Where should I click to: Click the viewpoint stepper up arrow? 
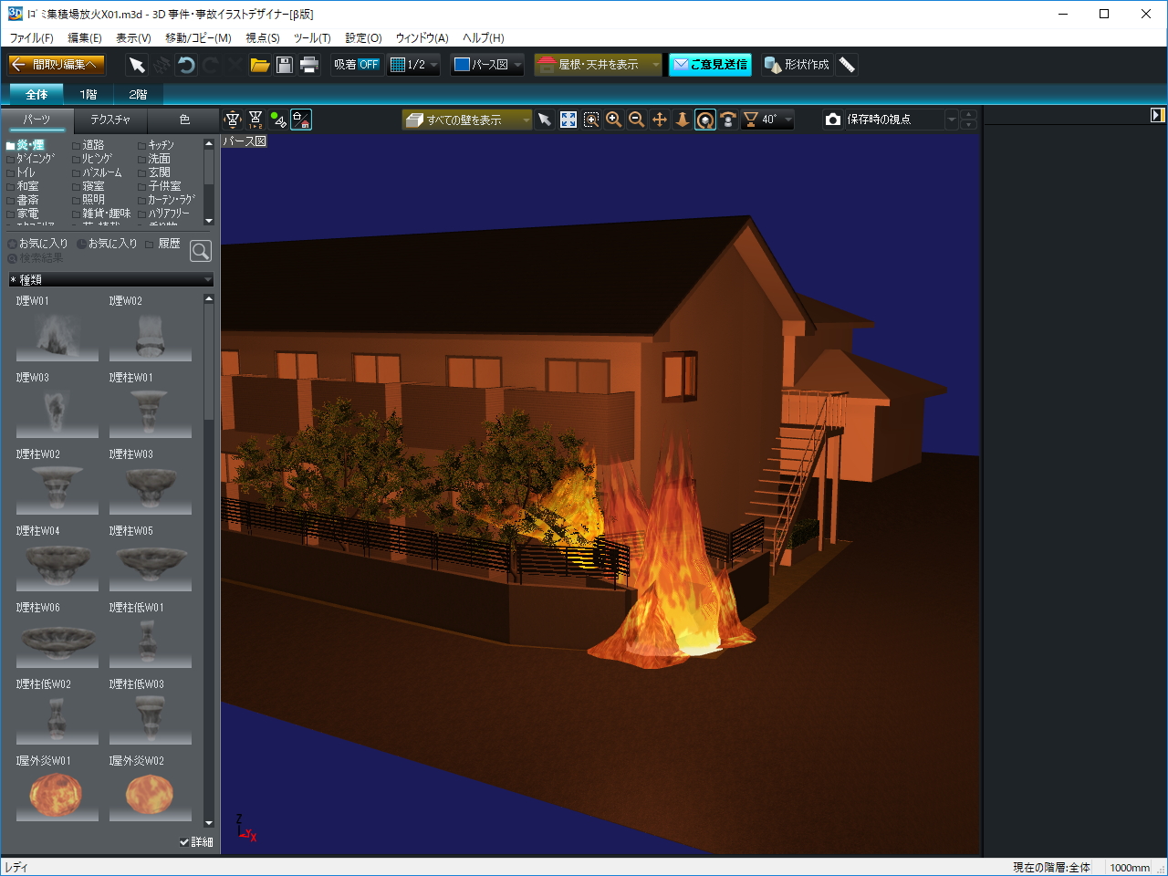point(969,114)
